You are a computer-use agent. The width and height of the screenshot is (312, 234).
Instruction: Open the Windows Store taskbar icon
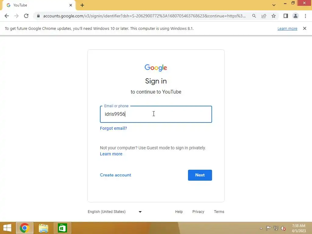tap(62, 228)
